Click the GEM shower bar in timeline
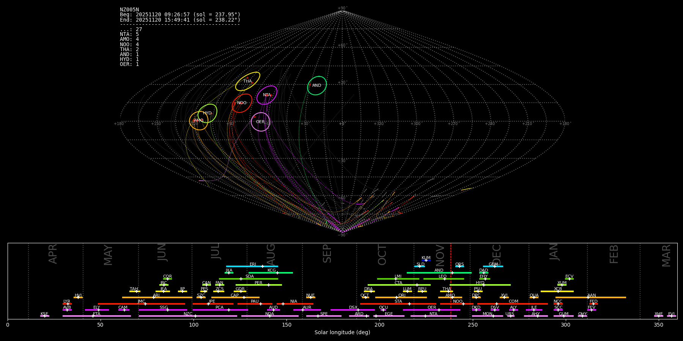Image resolution: width=683 pixels, height=341 pixels. point(493,266)
